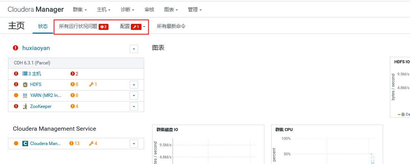Viewport: 410px width, 164px height.
Task: Click the HDFS red status icon
Action: [16, 84]
